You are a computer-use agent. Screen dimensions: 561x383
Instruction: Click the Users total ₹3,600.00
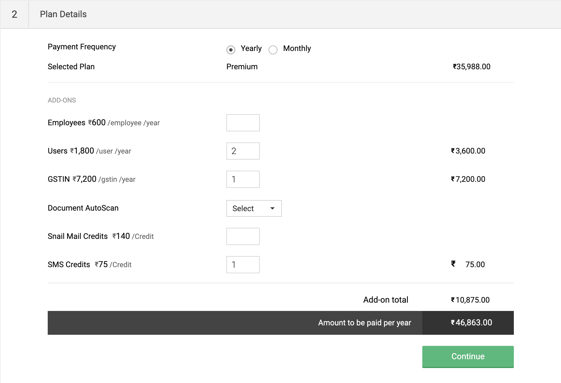coord(468,151)
